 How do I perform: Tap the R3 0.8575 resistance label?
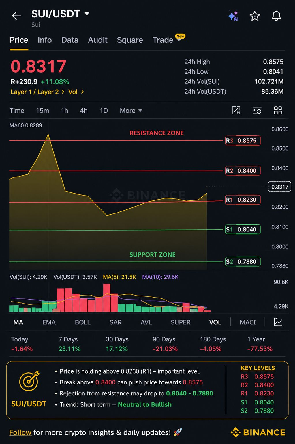(243, 141)
